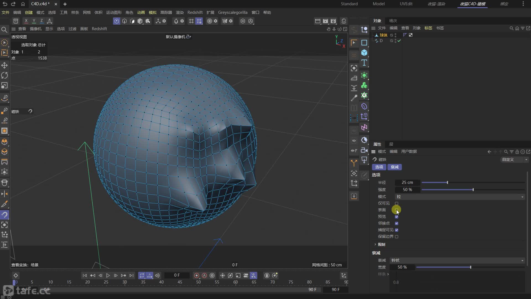Adjust the 强度 slider

473,190
